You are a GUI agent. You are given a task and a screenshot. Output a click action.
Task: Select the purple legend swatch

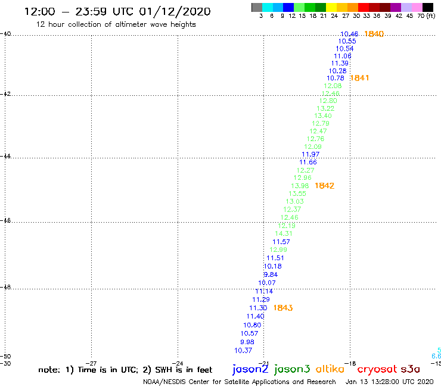396,7
